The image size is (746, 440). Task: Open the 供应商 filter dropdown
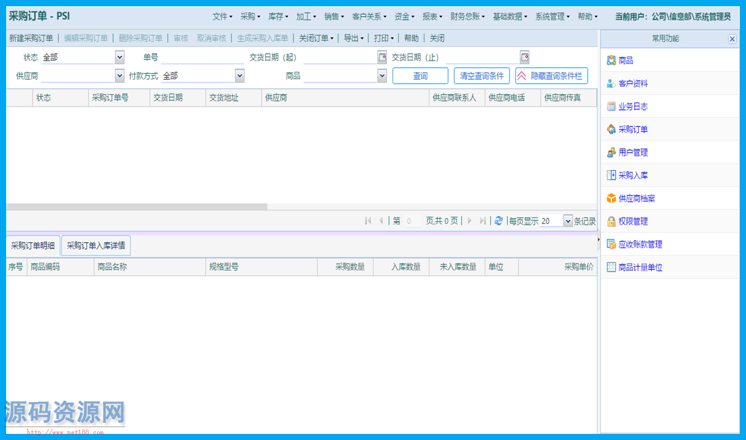pyautogui.click(x=119, y=76)
